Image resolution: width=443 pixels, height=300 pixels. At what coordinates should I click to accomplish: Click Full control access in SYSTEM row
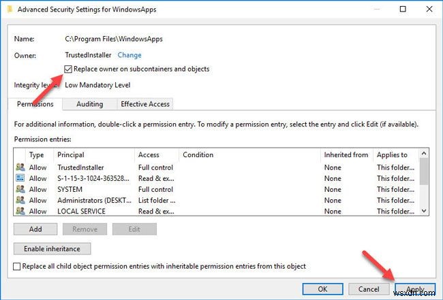coord(155,190)
